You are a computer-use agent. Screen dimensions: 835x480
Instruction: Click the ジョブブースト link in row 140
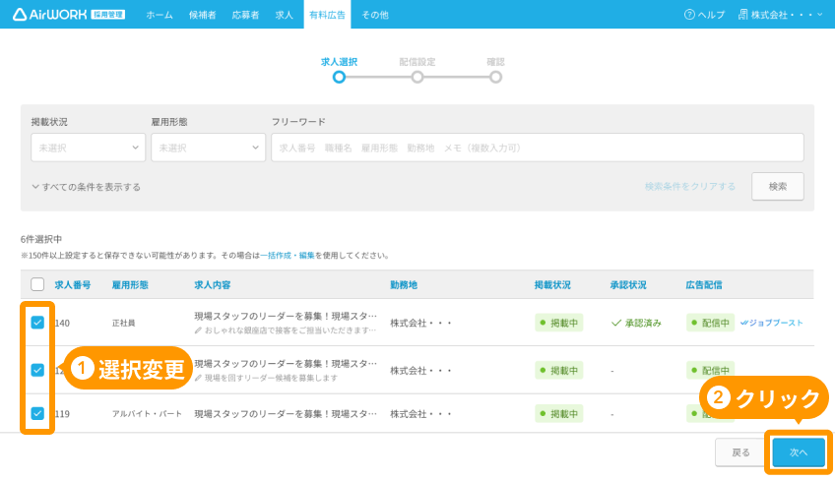pos(772,323)
